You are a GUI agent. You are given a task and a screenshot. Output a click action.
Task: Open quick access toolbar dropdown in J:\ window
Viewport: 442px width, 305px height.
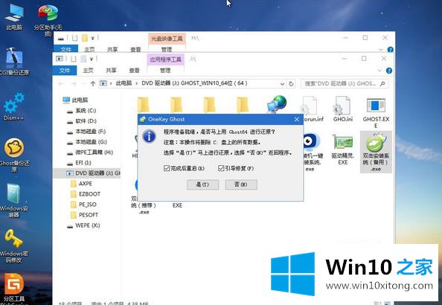click(x=92, y=59)
